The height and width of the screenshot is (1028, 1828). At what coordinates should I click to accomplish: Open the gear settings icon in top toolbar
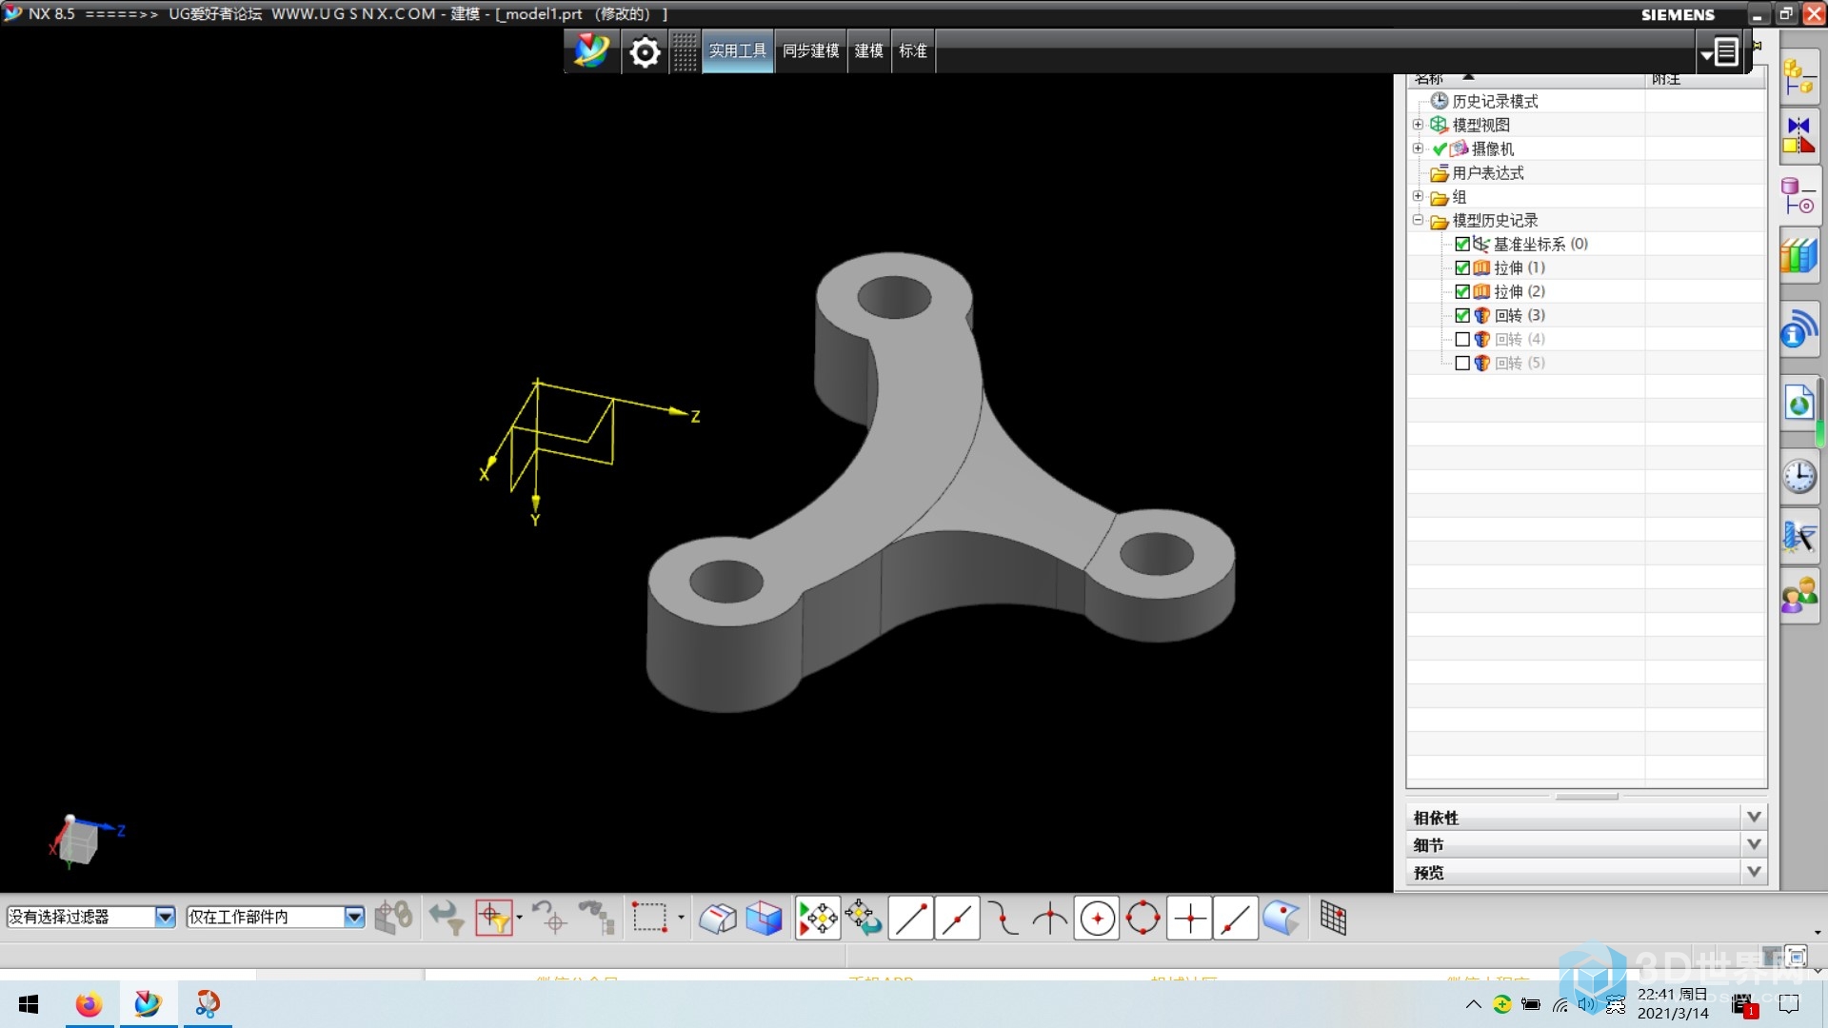645,51
